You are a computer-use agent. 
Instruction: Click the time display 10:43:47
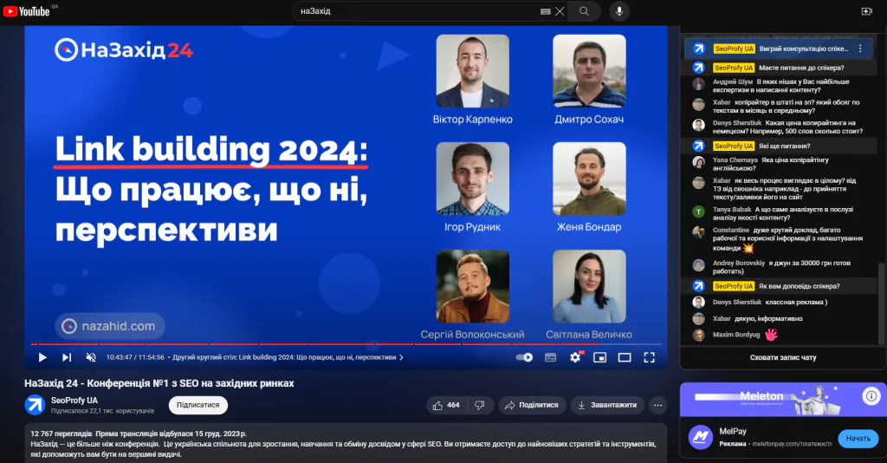pyautogui.click(x=135, y=357)
